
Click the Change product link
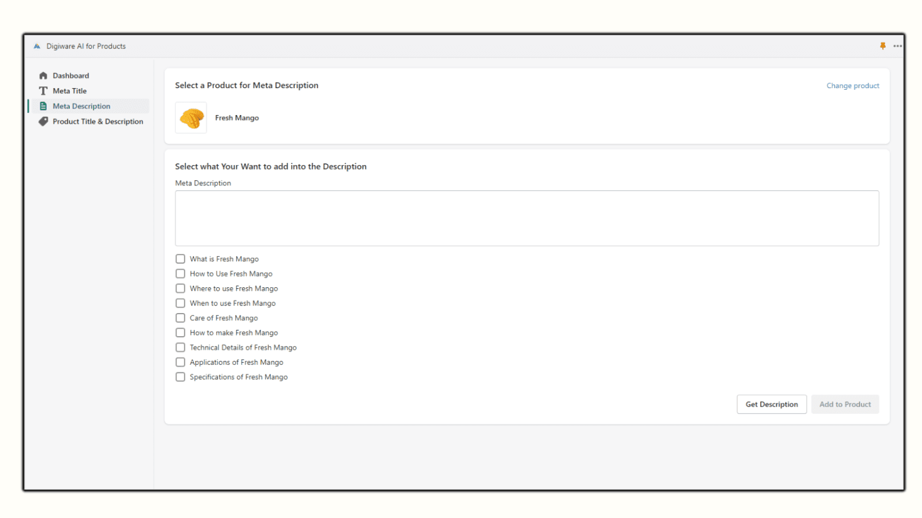coord(852,86)
